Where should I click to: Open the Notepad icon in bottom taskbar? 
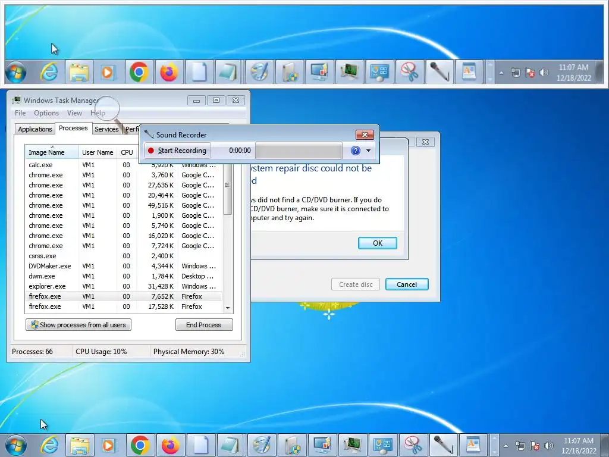231,445
